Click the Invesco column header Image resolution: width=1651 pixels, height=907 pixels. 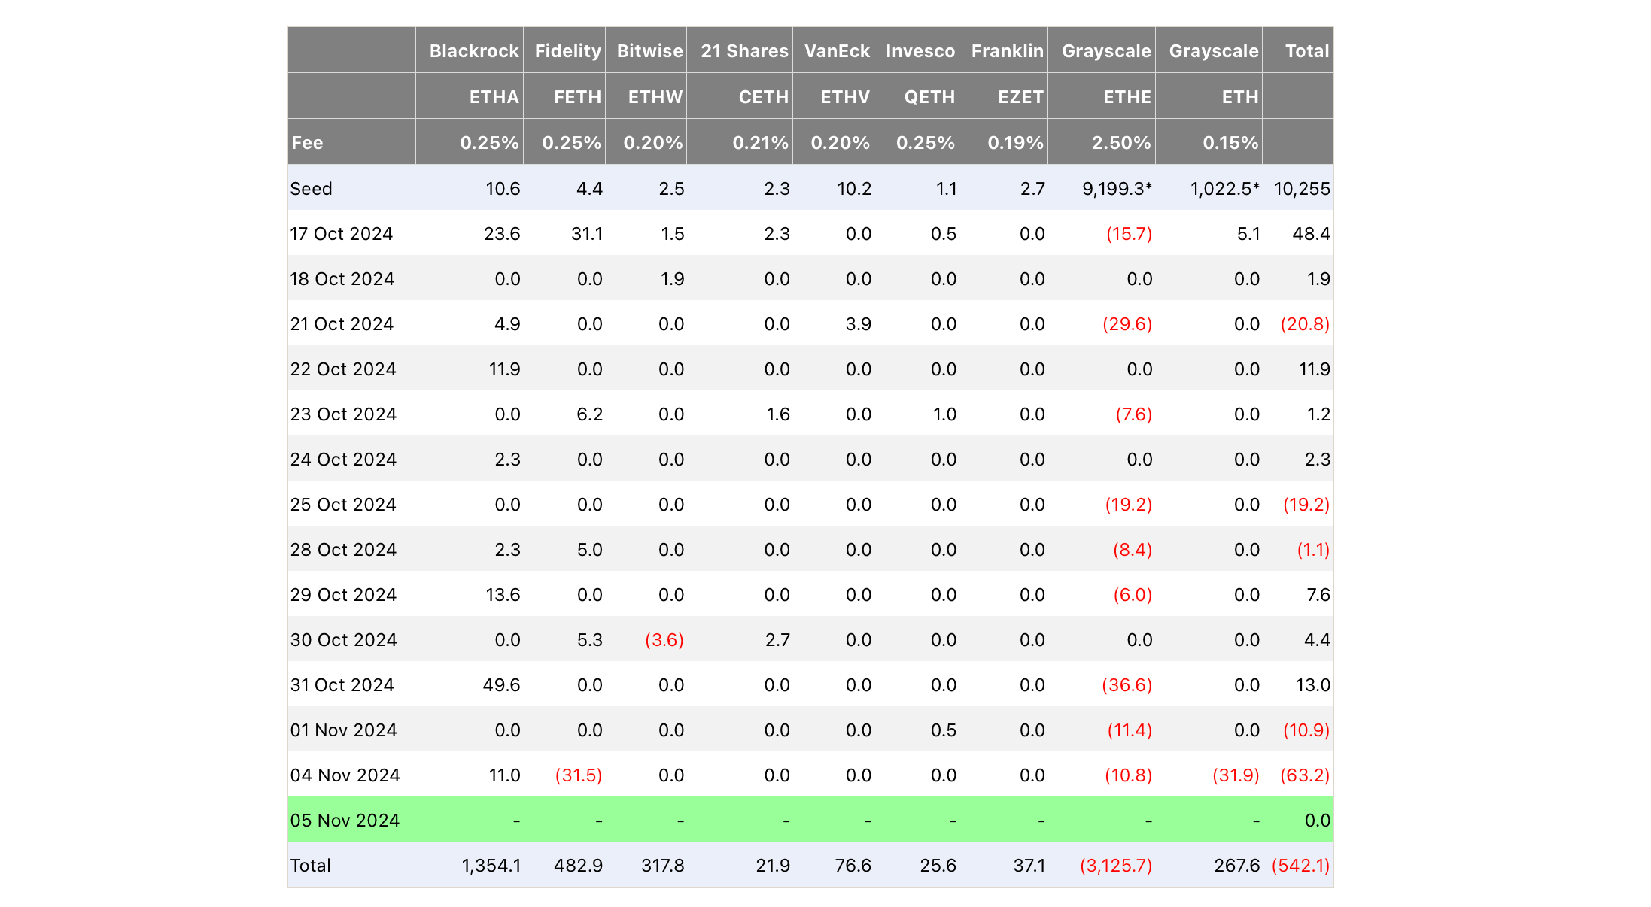point(920,51)
